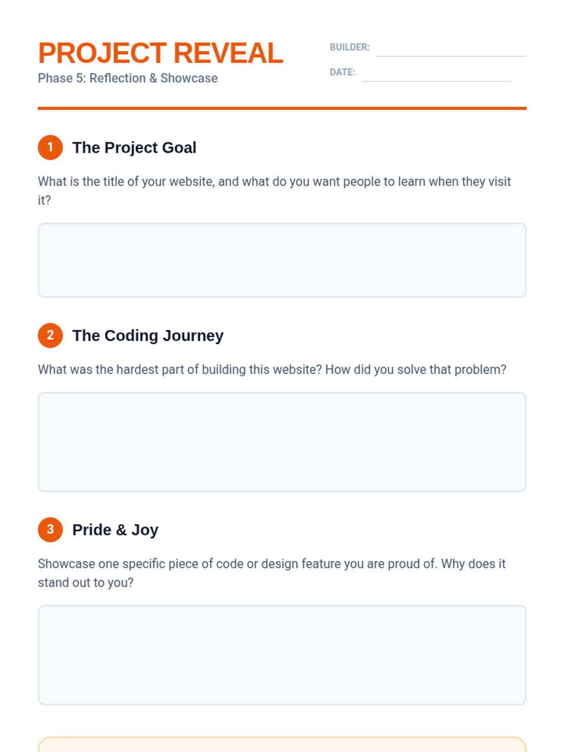Viewport: 564px width, 752px height.
Task: Focus the Coding Journey answer box
Action: coord(282,442)
